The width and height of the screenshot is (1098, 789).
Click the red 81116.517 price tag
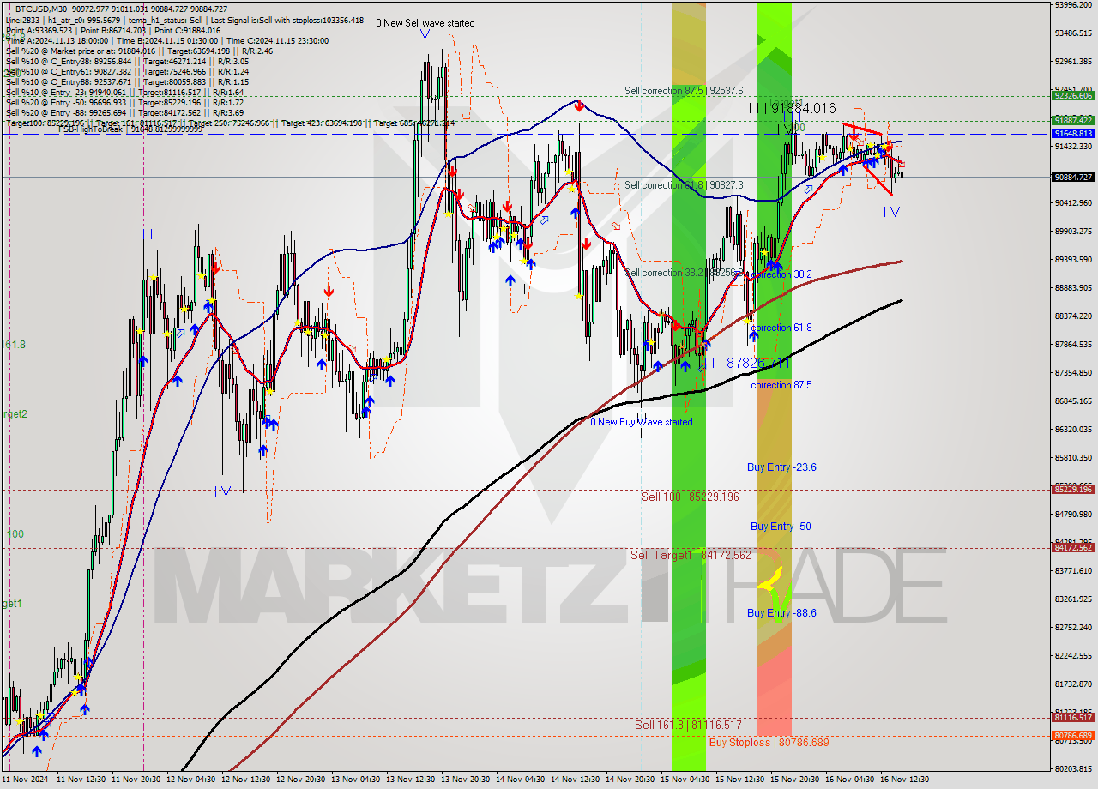pos(1073,718)
